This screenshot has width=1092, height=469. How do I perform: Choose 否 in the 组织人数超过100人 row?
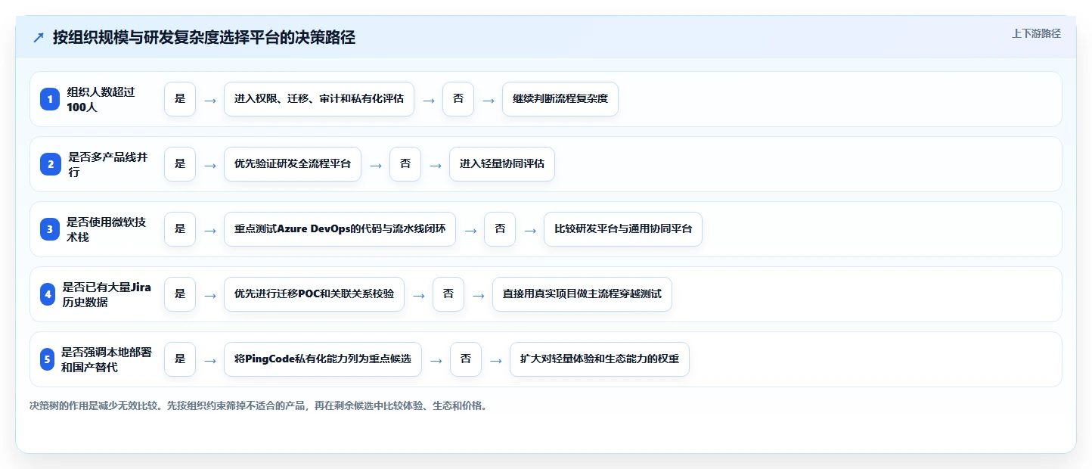458,99
